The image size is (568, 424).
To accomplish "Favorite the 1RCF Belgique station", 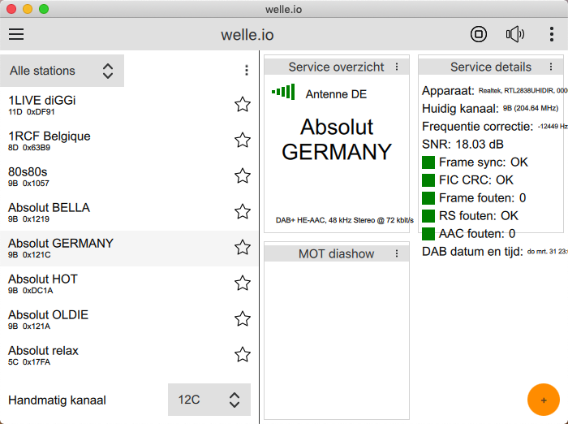I will [x=243, y=141].
